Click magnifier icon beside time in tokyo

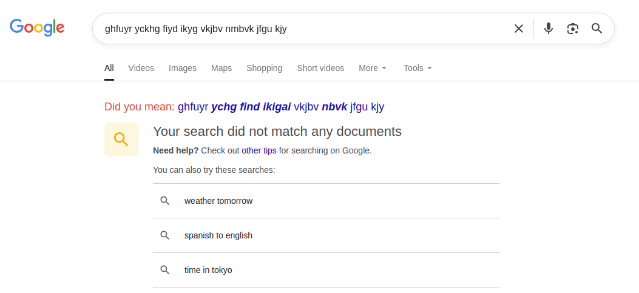164,270
